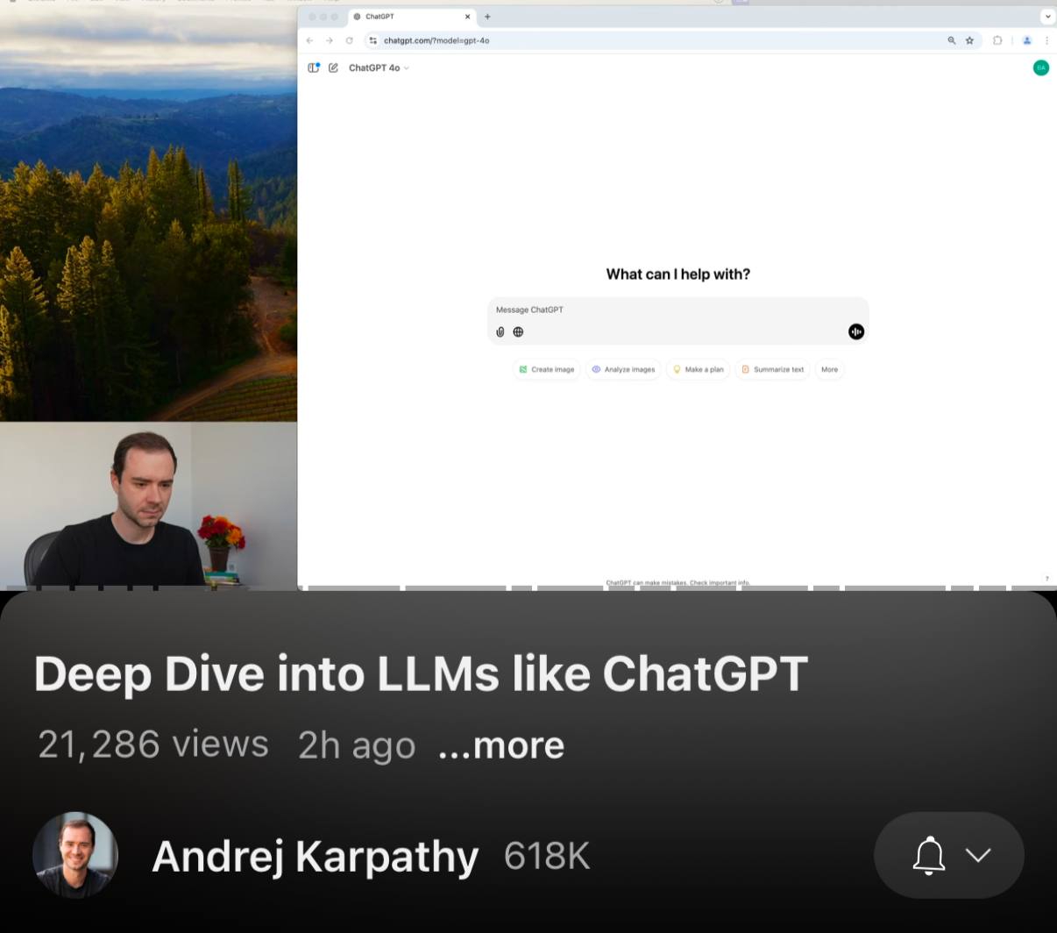Choose the Summarize text suggestion

(x=772, y=369)
